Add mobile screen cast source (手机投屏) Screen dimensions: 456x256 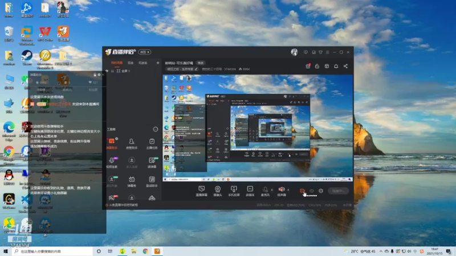tap(234, 191)
